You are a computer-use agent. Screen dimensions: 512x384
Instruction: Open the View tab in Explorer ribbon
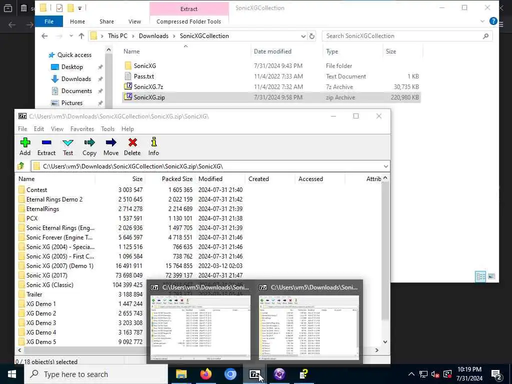[134, 21]
